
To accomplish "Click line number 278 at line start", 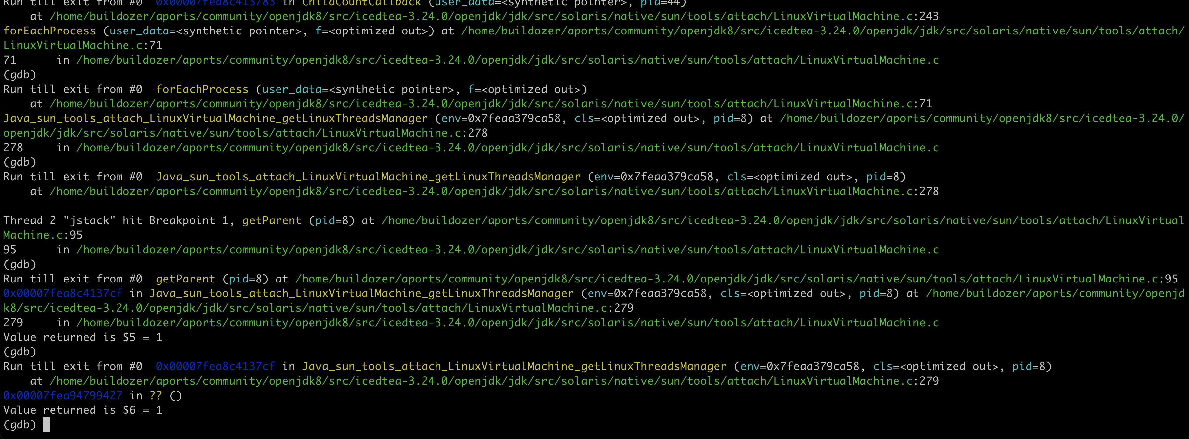I will [x=13, y=148].
